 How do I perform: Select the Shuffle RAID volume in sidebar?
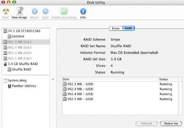pyautogui.click(x=26, y=70)
